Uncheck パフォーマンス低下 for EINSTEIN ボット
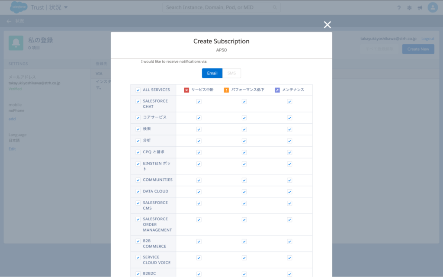The image size is (443, 277). pos(244,164)
